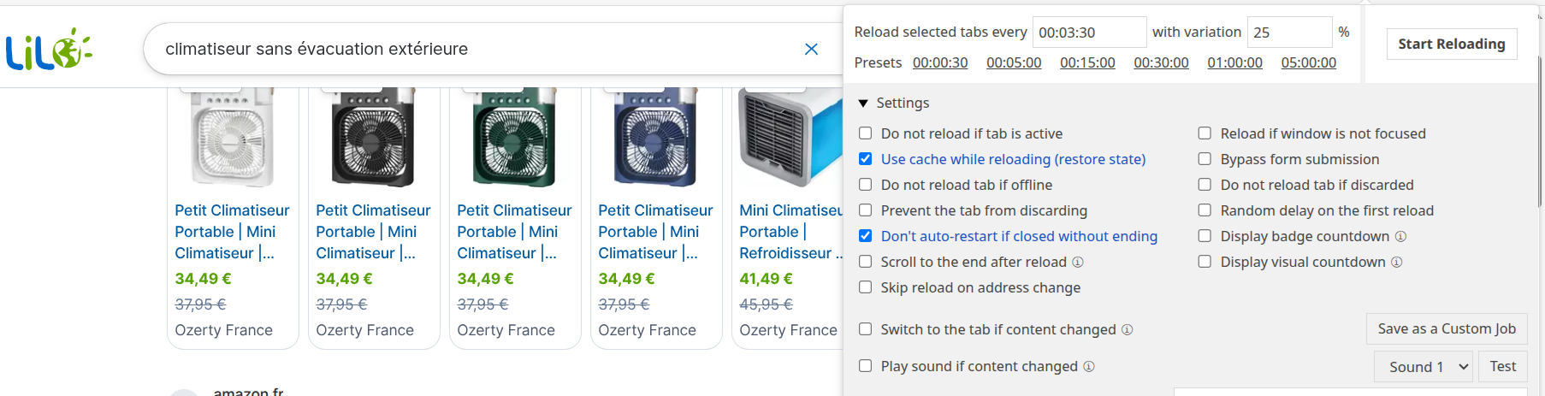This screenshot has width=1545, height=396.
Task: Uncheck Use cache while reloading
Action: click(x=865, y=159)
